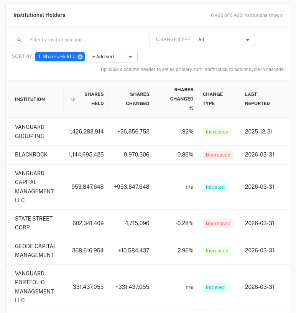Image resolution: width=296 pixels, height=313 pixels.
Task: Click the 1. Shares Held sort chip
Action: [60, 57]
